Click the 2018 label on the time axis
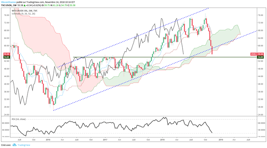The height and width of the screenshot is (148, 267). [x=162, y=140]
